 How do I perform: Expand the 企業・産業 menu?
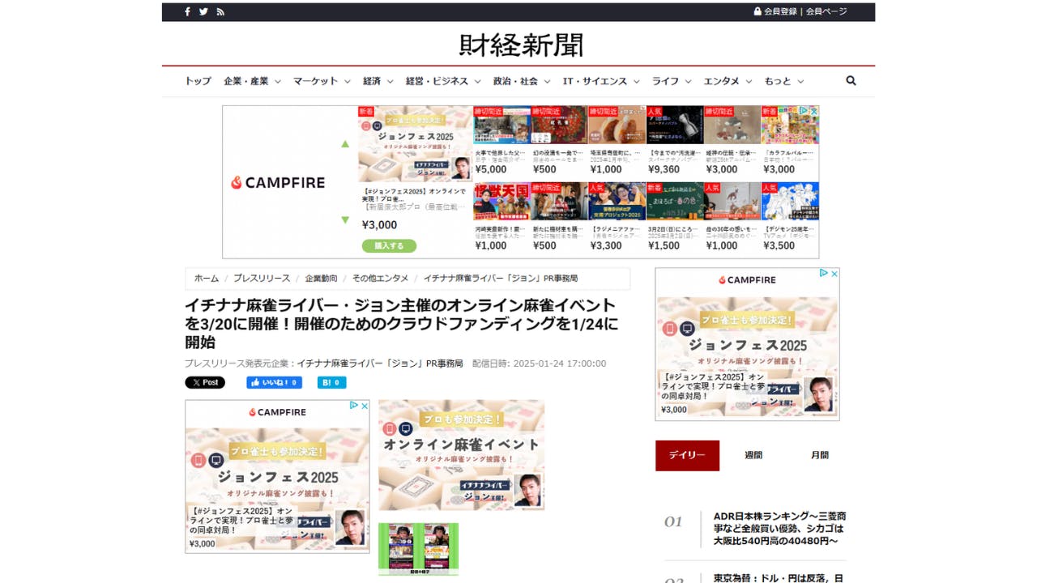[252, 81]
